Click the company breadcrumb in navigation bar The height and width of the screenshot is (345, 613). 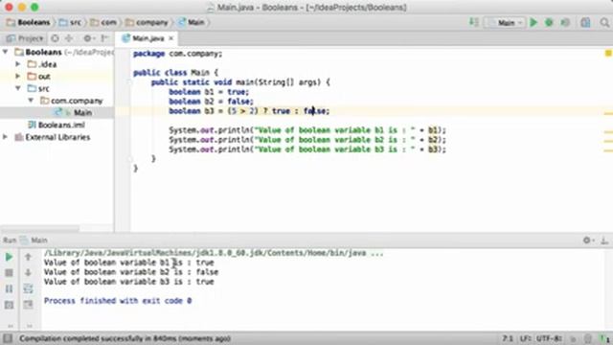(x=147, y=22)
